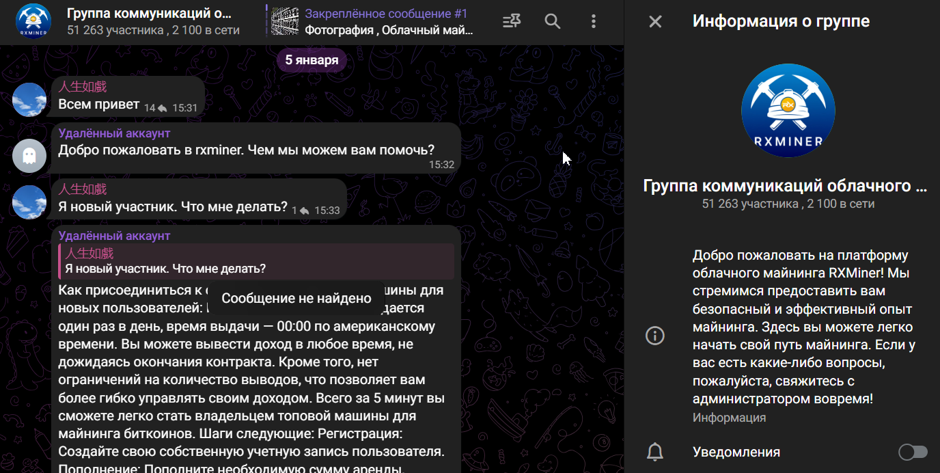Click the group description text in info panel

[804, 327]
